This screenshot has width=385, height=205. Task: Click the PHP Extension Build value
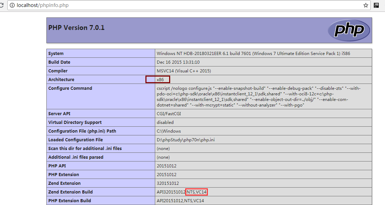coord(180,201)
